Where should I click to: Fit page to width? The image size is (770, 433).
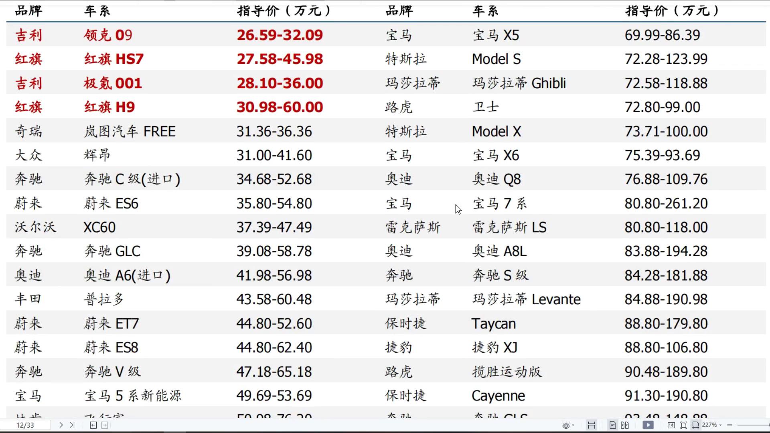(696, 425)
